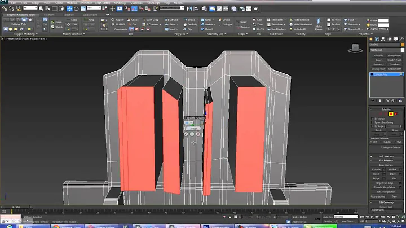Screen dimensions: 406x228
Task: Click the Mirror tool icon
Action: point(189,8)
